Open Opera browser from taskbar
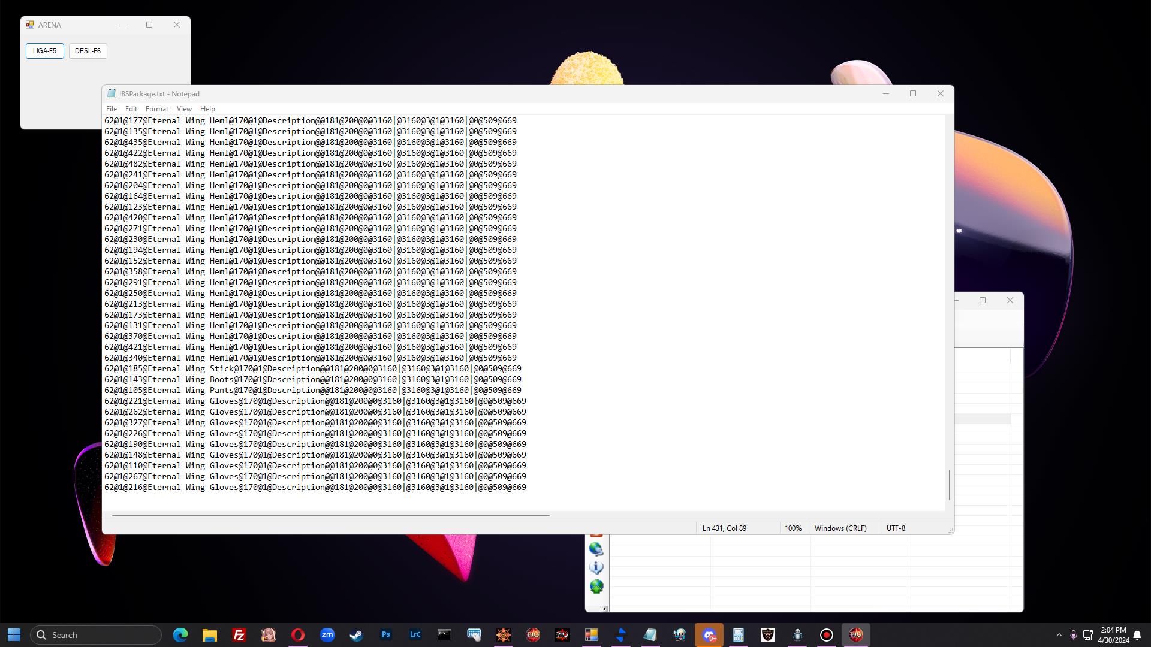The width and height of the screenshot is (1151, 647). pos(298,635)
